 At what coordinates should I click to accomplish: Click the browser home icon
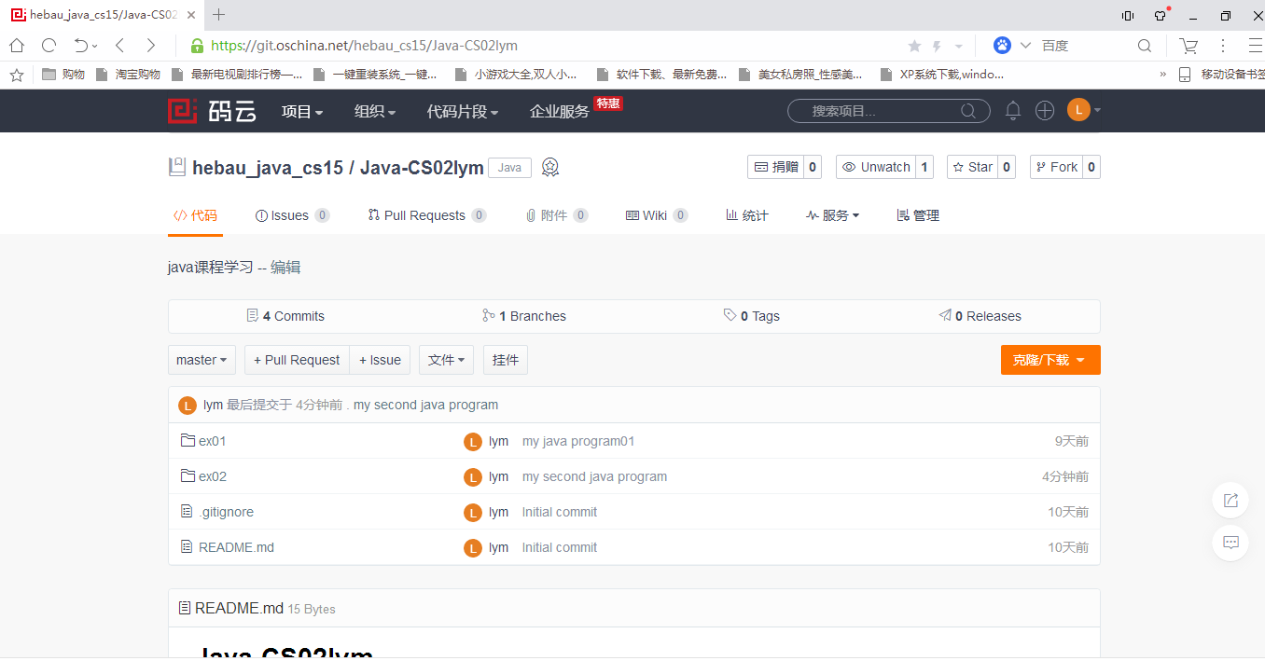(x=17, y=46)
